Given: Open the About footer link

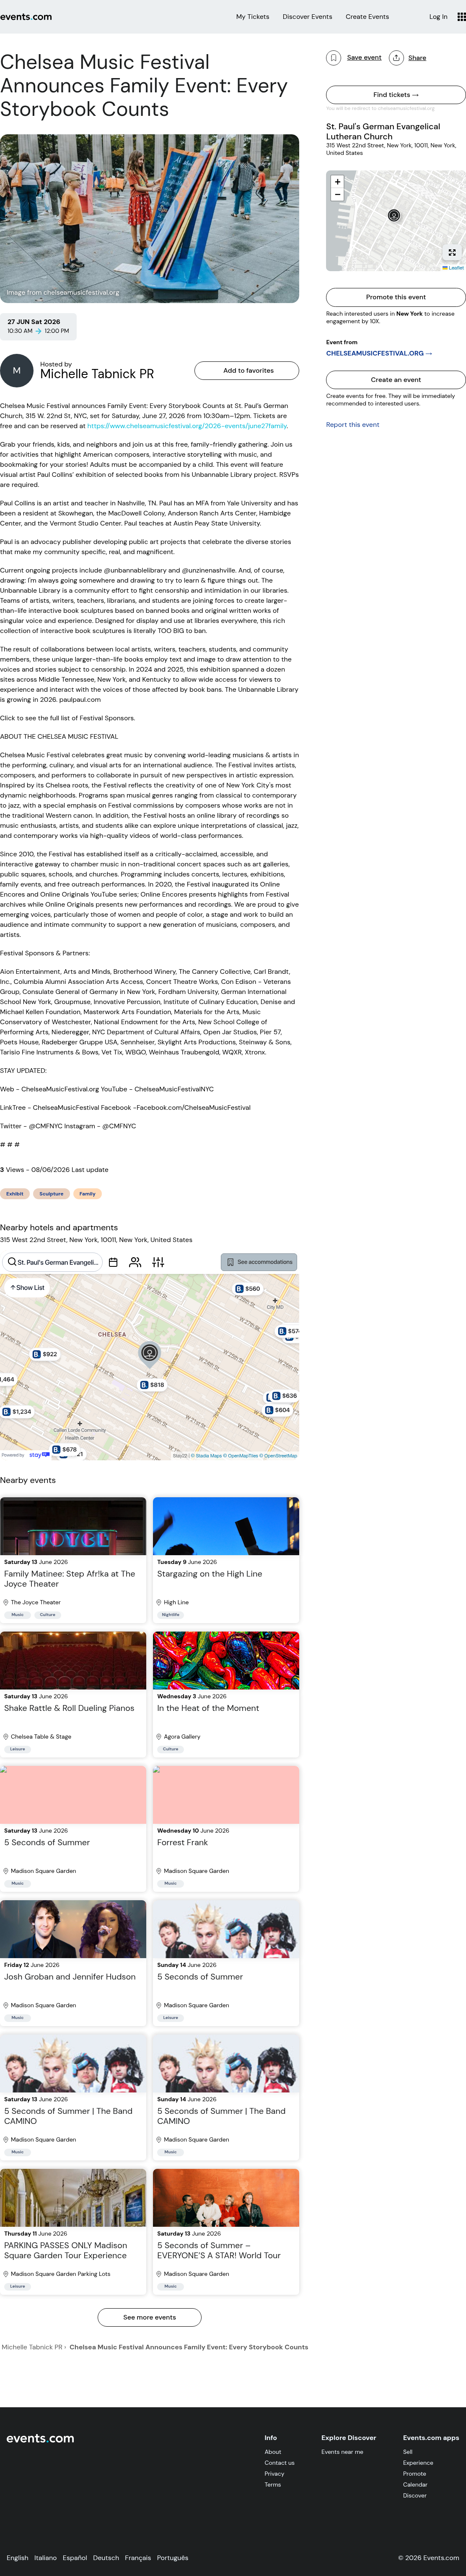Looking at the screenshot, I should 272,2452.
